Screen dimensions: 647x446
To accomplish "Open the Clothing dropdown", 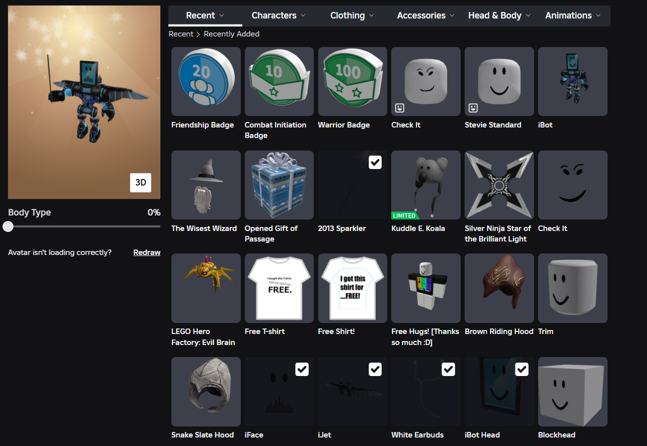I will point(352,15).
